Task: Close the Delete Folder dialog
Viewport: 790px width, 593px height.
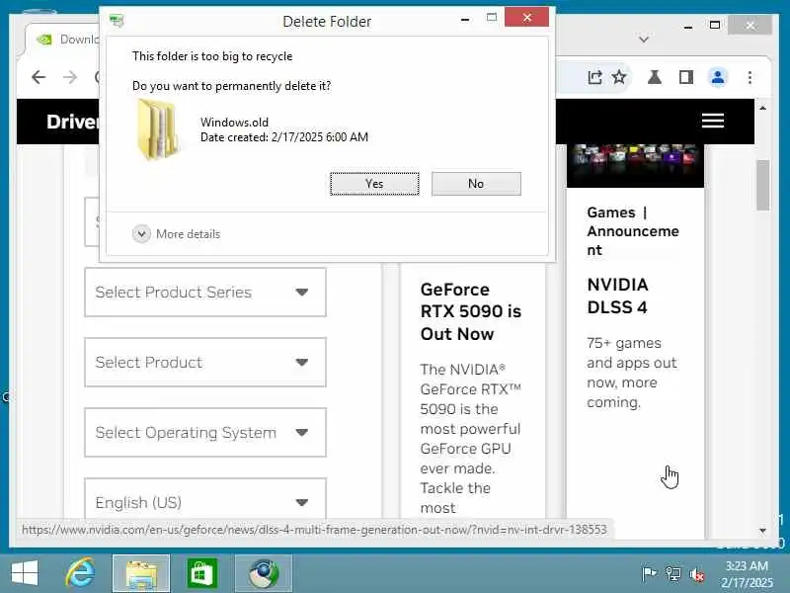Action: click(x=526, y=18)
